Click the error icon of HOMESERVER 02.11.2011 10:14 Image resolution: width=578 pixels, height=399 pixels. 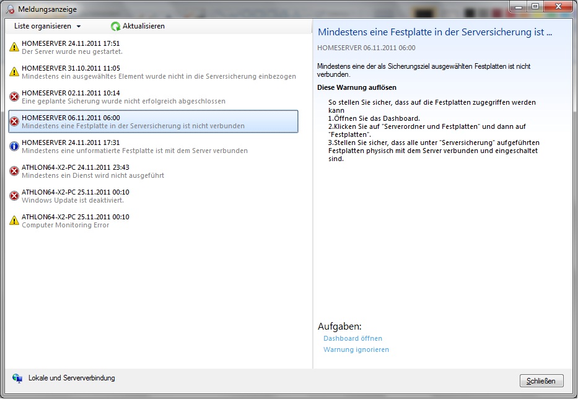14,97
